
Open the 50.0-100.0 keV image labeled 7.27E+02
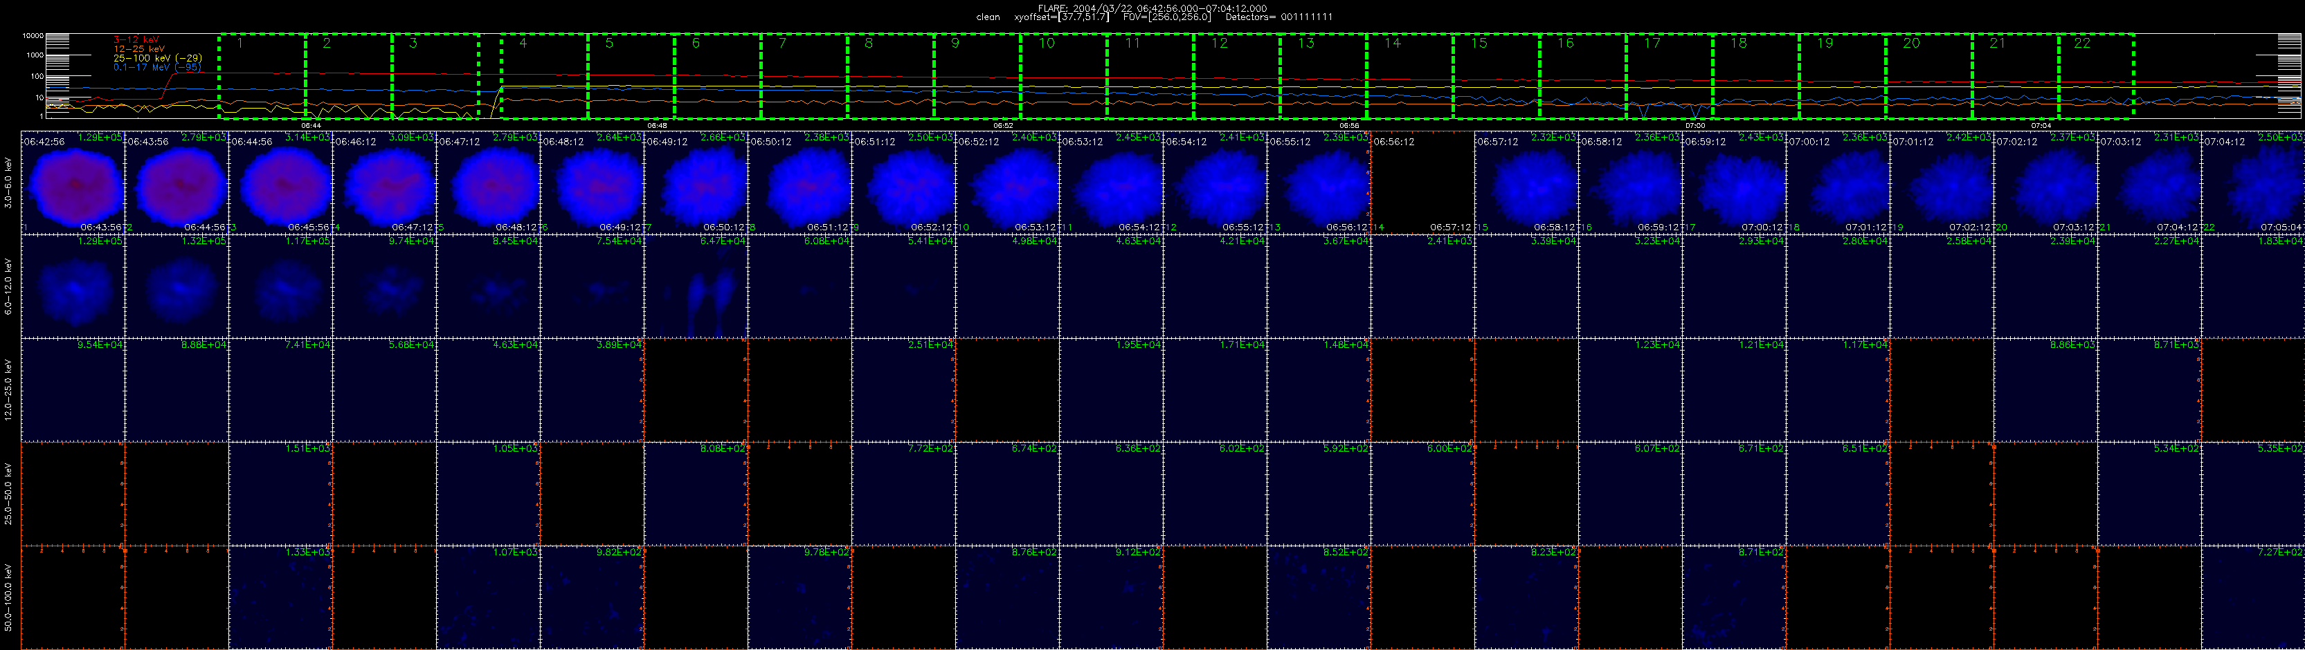point(2253,597)
